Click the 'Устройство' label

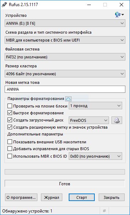16,15
